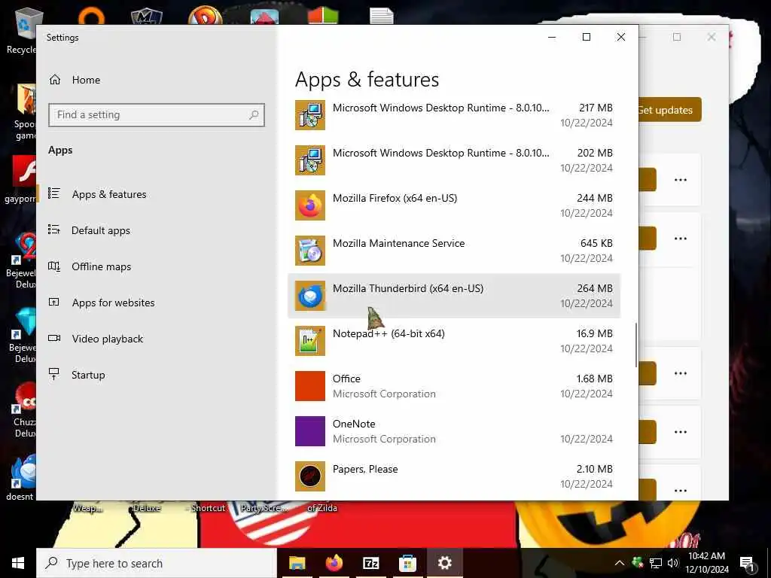Show hidden system tray icons

coord(620,563)
